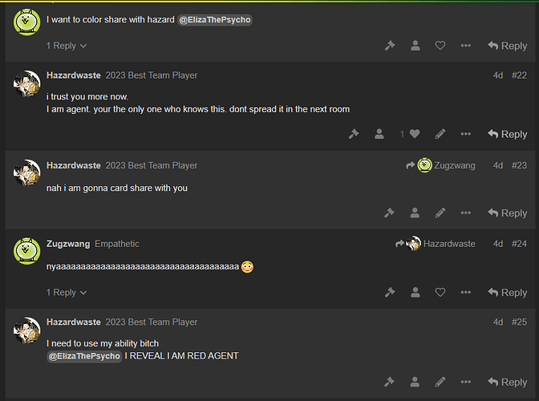Expand 1 Reply under the top post

coord(67,46)
